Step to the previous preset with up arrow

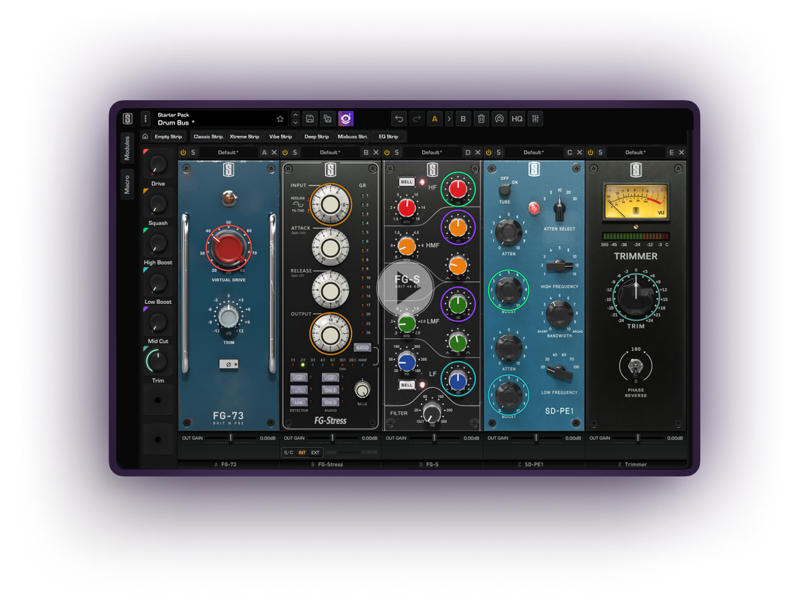click(x=295, y=115)
